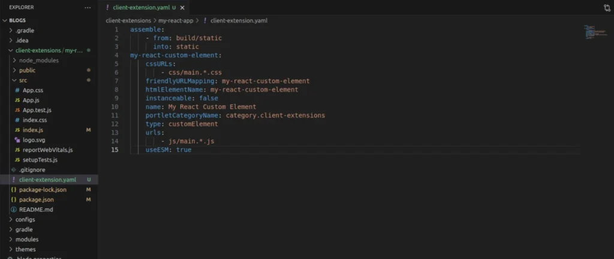The width and height of the screenshot is (614, 259).
Task: Open setupTests.js file
Action: click(x=40, y=160)
